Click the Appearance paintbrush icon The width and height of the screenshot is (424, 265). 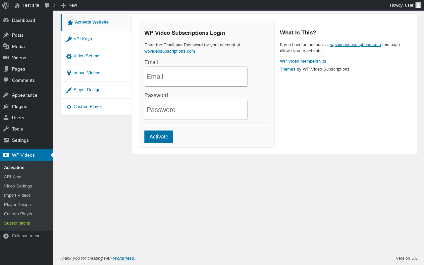pyautogui.click(x=6, y=95)
